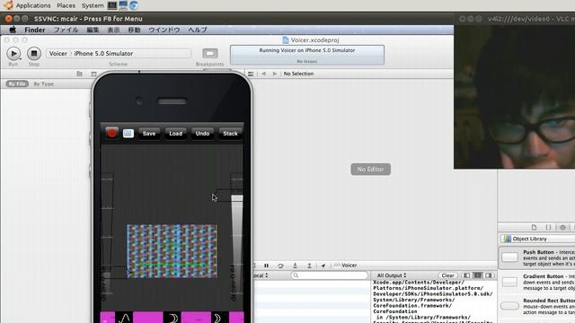The width and height of the screenshot is (575, 323).
Task: Select the Push Button library item
Action: (537, 258)
